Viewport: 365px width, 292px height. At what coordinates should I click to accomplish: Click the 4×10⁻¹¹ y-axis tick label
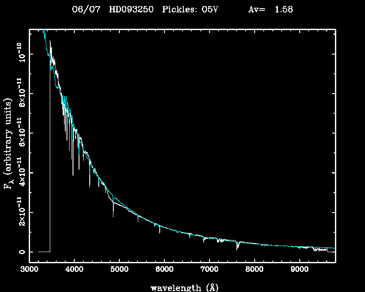pos(20,173)
